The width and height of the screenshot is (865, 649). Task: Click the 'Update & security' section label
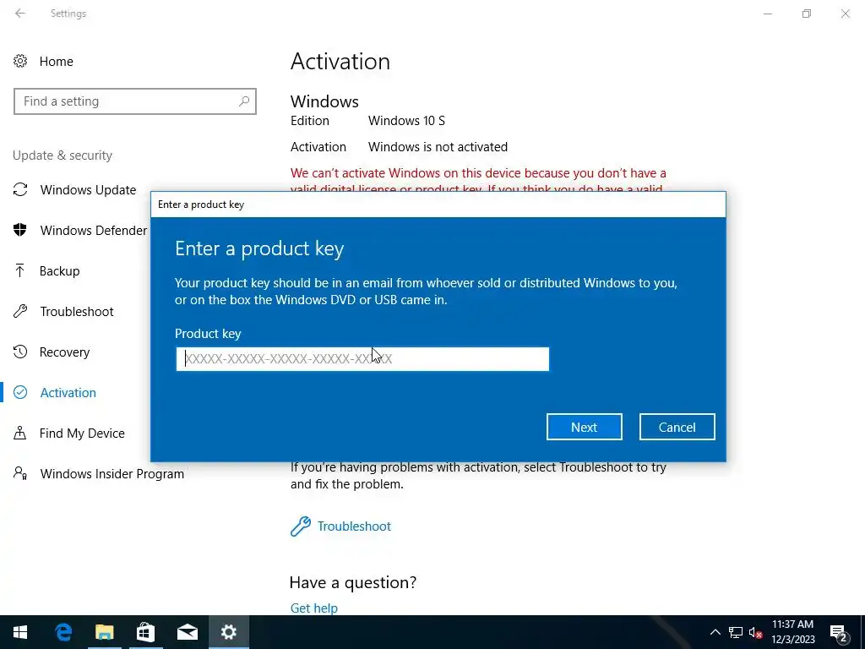coord(63,155)
